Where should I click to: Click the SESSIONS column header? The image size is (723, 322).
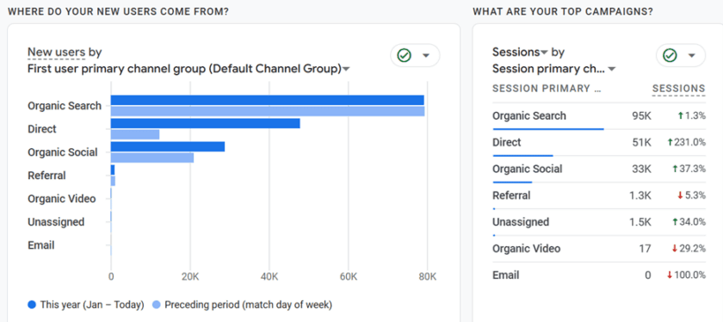(x=678, y=89)
